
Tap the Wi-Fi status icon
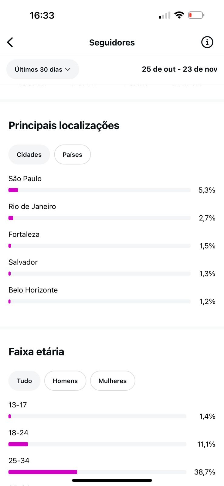click(x=179, y=15)
